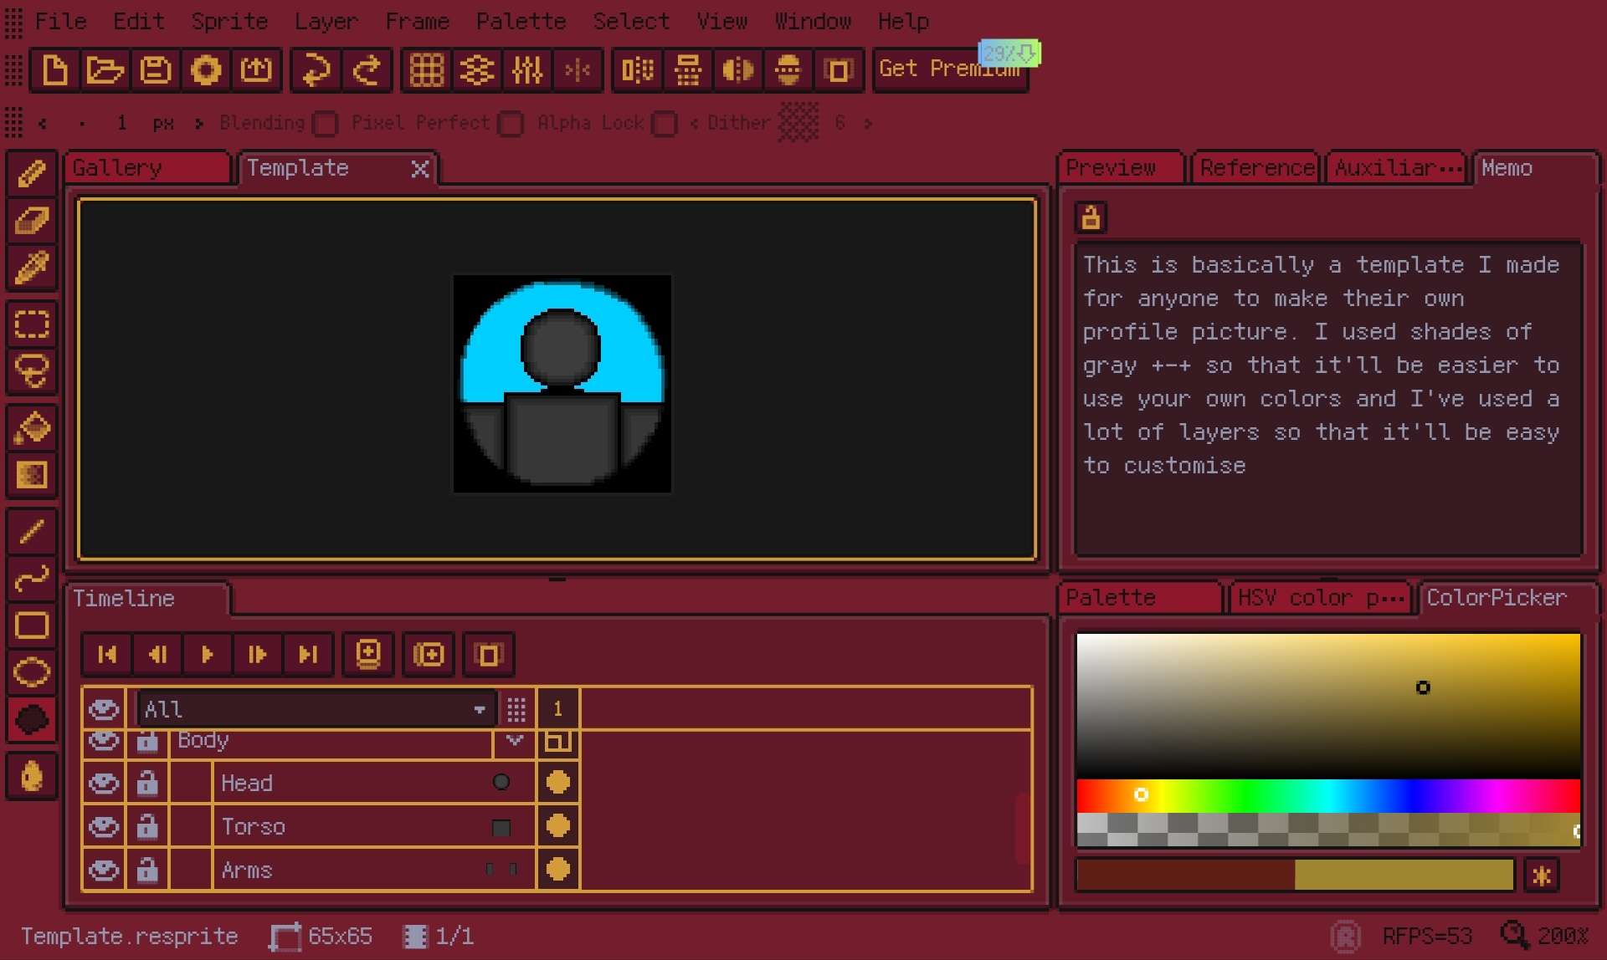The image size is (1607, 960).
Task: Click the rainbow hue slider bar
Action: pos(1327,795)
